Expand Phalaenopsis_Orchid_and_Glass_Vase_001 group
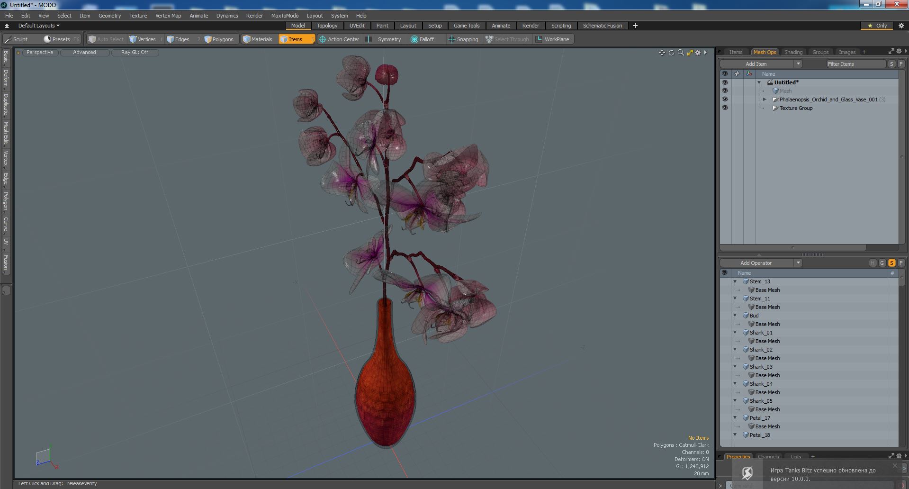Viewport: 909px width, 489px height. pyautogui.click(x=765, y=100)
